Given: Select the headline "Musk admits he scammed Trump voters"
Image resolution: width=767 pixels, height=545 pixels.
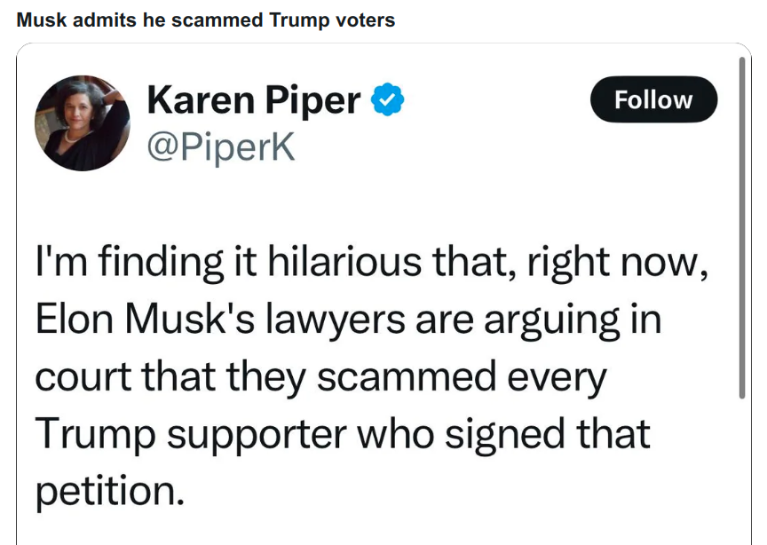Looking at the screenshot, I should pos(205,20).
